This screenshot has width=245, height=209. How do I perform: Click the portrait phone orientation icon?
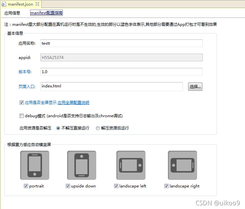pos(35,165)
